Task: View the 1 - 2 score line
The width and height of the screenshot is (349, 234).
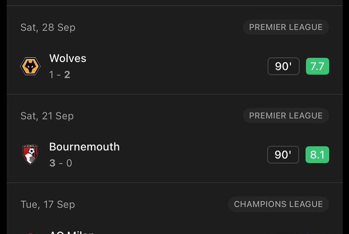Action: [59, 75]
